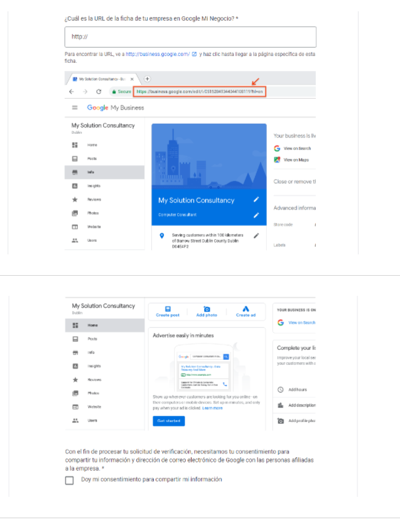
Task: Click the blue Get started button
Action: (169, 421)
